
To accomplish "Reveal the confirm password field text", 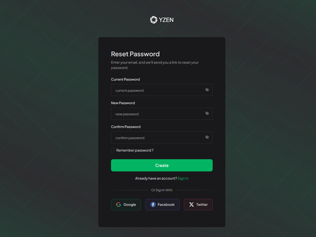I will 207,137.
